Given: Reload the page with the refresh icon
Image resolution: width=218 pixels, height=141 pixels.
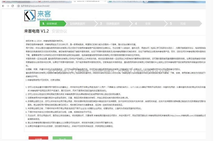Looking at the screenshot, I should pyautogui.click(x=13, y=6).
